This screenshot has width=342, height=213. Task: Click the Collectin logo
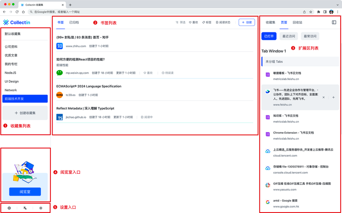pyautogui.click(x=17, y=22)
